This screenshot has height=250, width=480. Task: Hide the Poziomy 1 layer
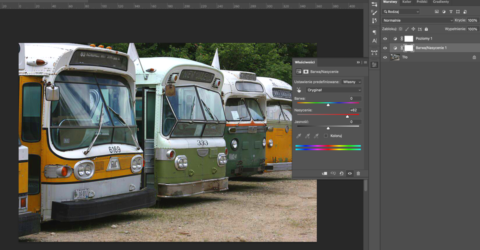click(x=385, y=39)
